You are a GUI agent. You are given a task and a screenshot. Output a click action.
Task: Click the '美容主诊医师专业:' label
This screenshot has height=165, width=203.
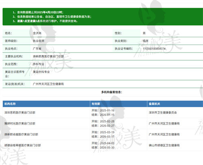coord(15,74)
